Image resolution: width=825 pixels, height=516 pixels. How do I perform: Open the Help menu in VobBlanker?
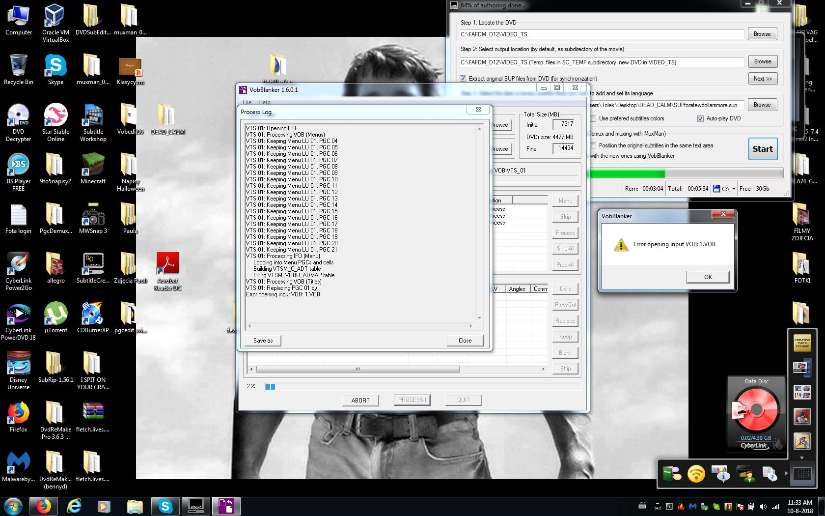[264, 102]
